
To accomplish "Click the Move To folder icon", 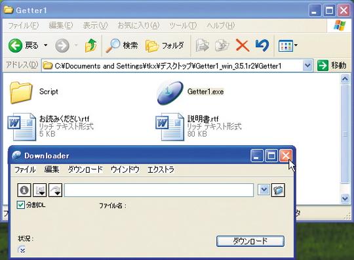I will coord(202,45).
